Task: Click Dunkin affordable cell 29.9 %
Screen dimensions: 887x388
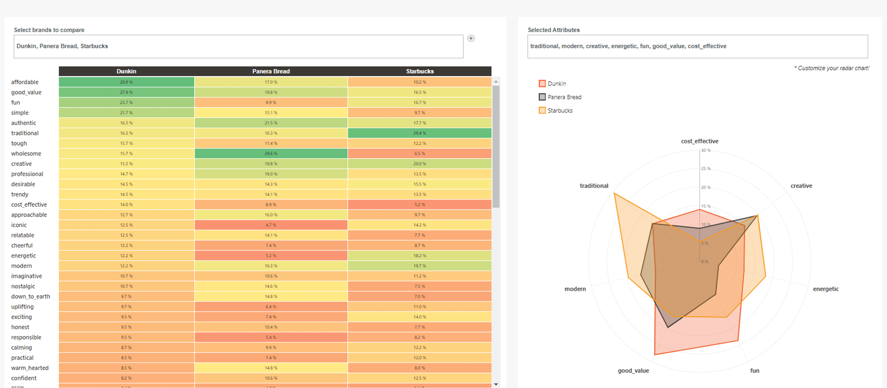Action: pyautogui.click(x=126, y=82)
